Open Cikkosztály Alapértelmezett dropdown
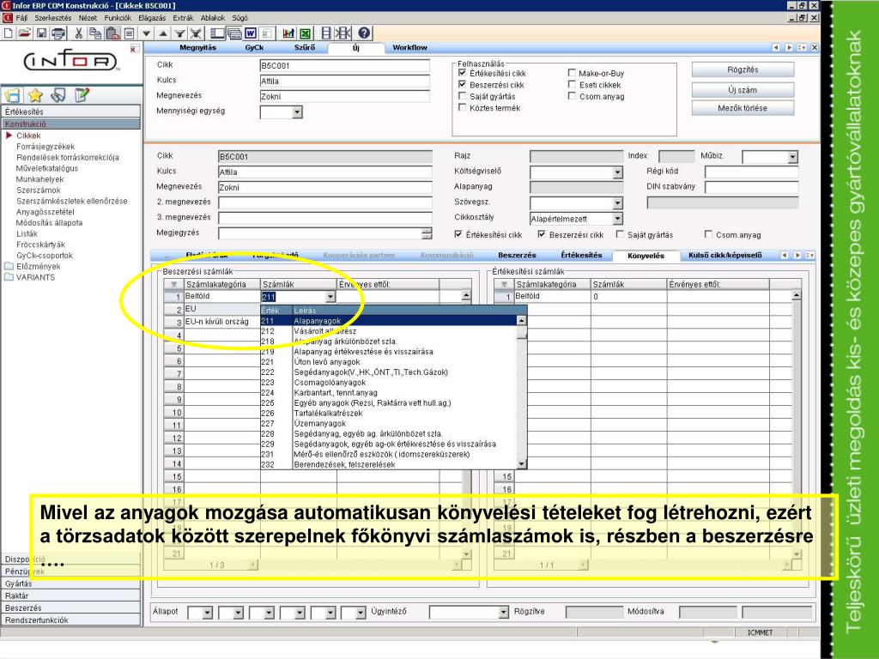Image resolution: width=879 pixels, height=659 pixels. tap(617, 219)
